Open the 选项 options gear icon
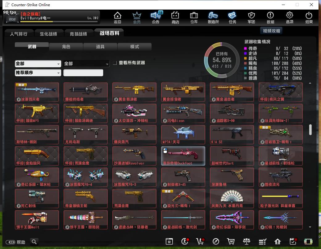 (x=290, y=18)
